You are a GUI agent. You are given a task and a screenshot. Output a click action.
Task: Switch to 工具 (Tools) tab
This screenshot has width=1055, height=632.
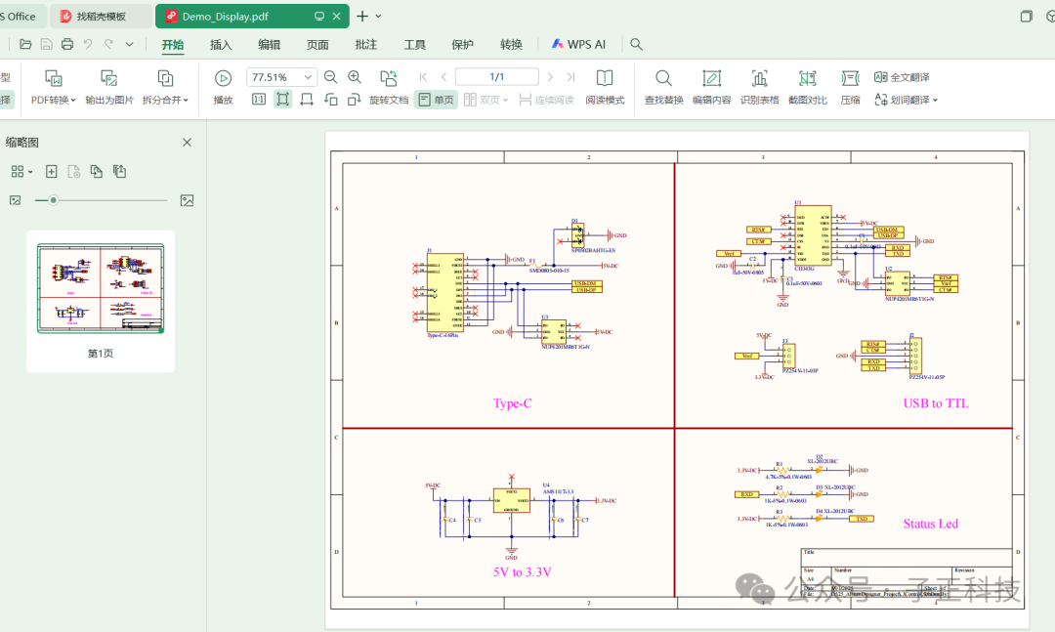(414, 44)
